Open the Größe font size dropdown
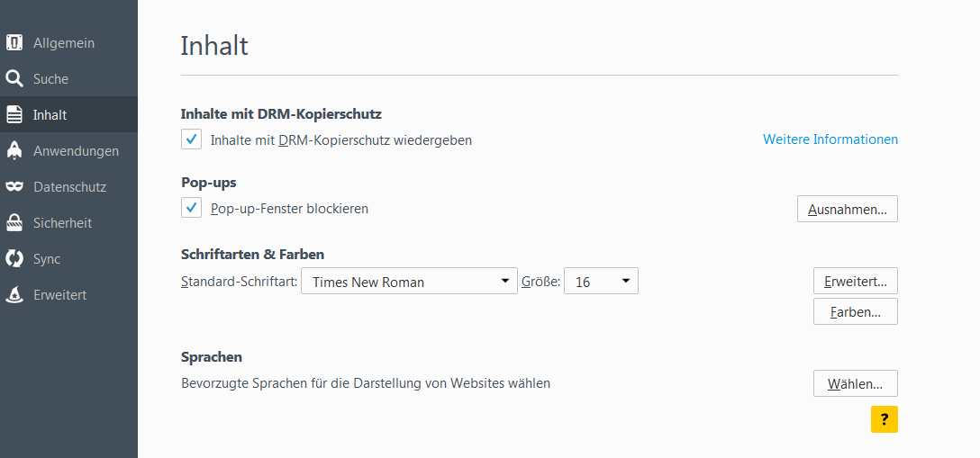Viewport: 980px width, 458px height. coord(601,282)
